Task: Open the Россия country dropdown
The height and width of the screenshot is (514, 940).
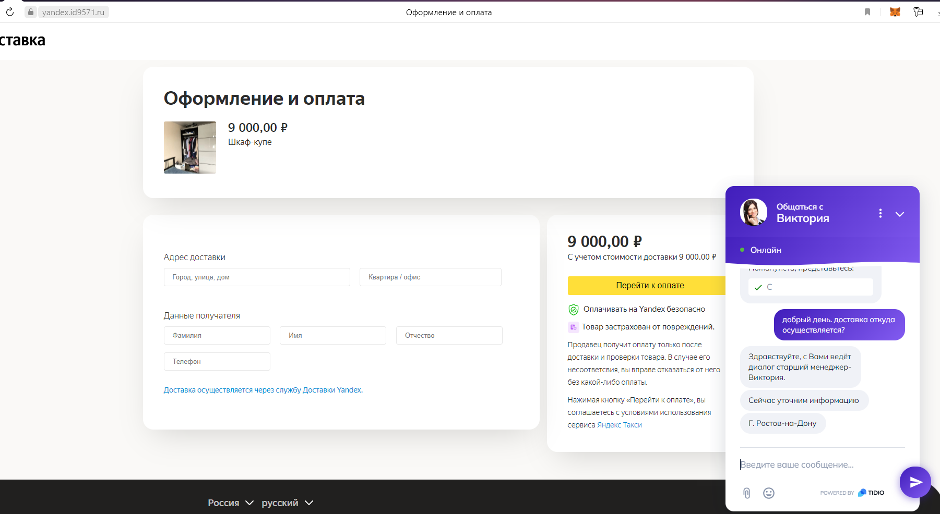Action: pos(231,503)
